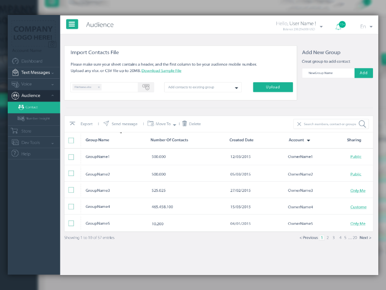Click the Help question mark icon
Image resolution: width=386 pixels, height=290 pixels.
(x=15, y=153)
